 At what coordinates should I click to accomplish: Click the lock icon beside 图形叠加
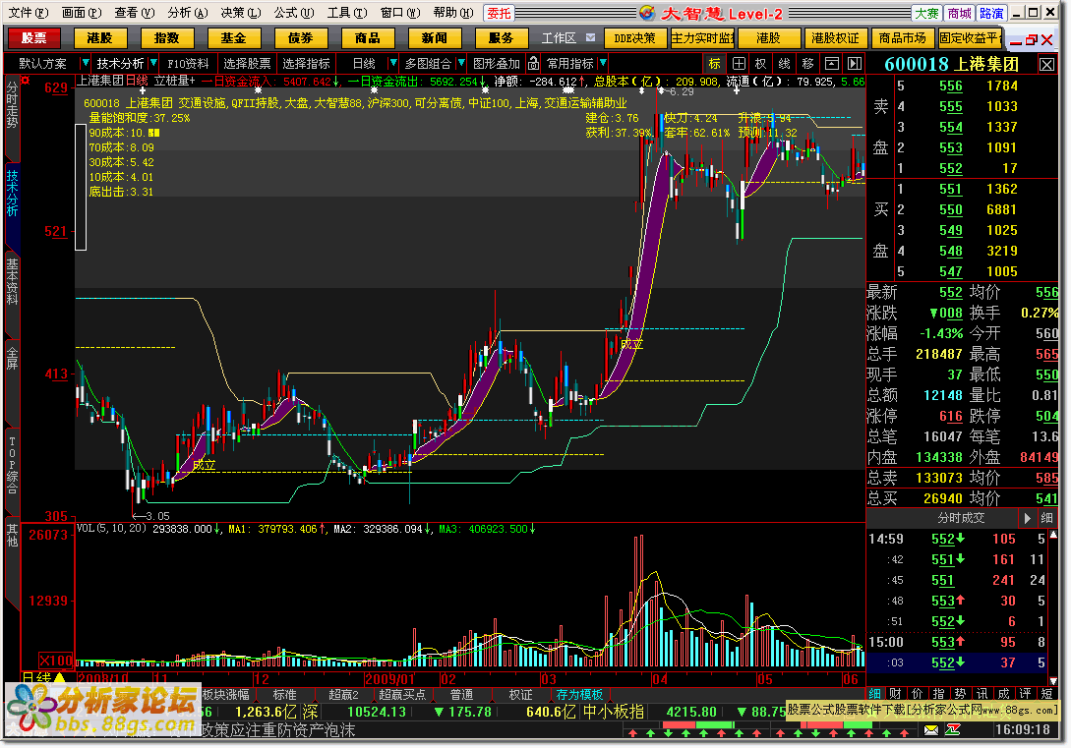tap(533, 64)
